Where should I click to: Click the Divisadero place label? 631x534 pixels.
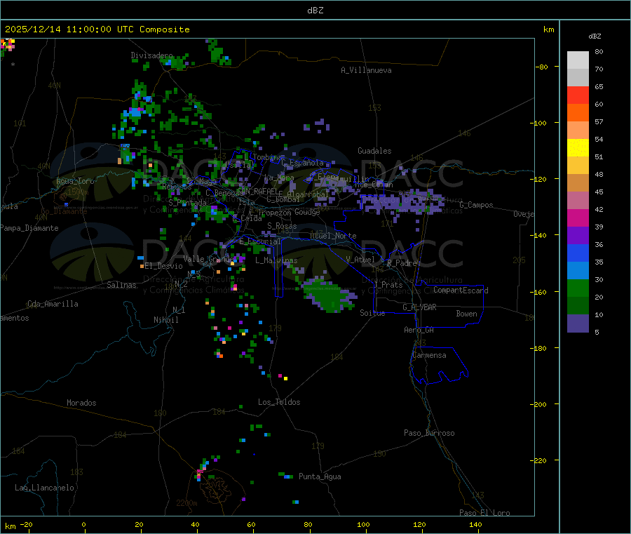click(x=151, y=55)
